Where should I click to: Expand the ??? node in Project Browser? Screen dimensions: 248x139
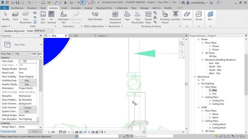click(x=198, y=80)
